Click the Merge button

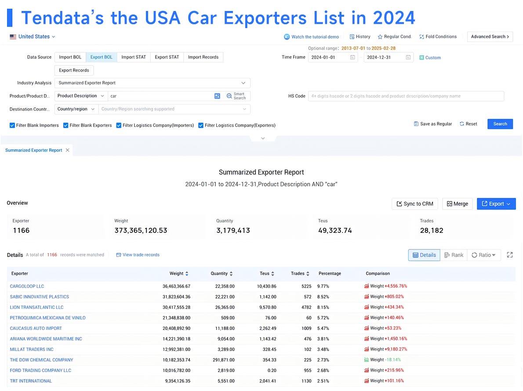tap(457, 204)
